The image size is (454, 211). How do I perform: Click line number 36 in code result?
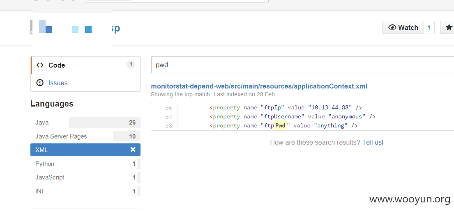(x=168, y=108)
